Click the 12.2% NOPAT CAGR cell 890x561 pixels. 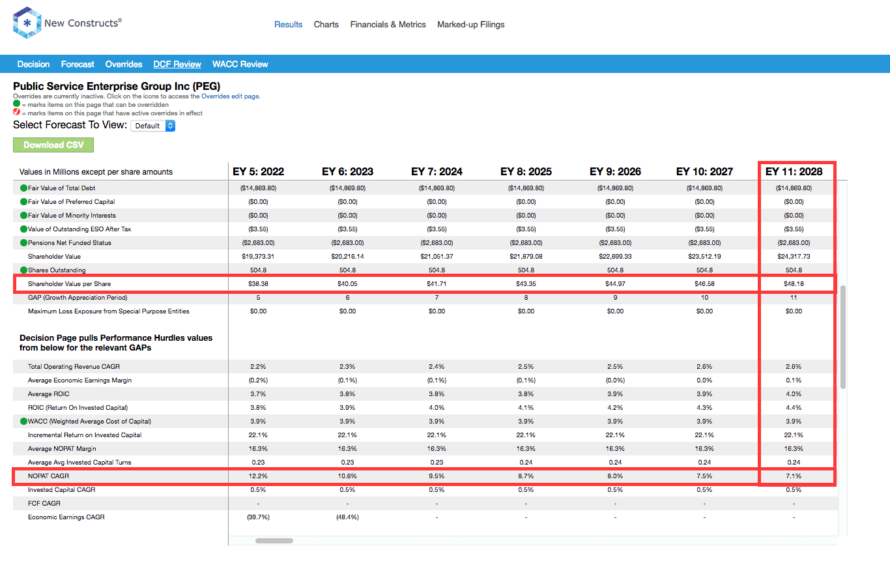(x=259, y=476)
